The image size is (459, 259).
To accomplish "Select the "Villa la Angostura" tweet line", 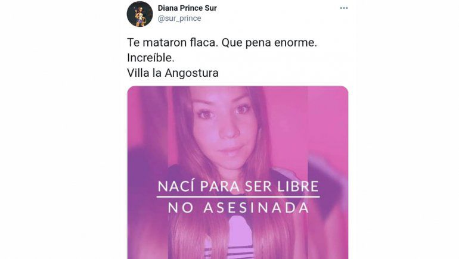I will (x=173, y=73).
